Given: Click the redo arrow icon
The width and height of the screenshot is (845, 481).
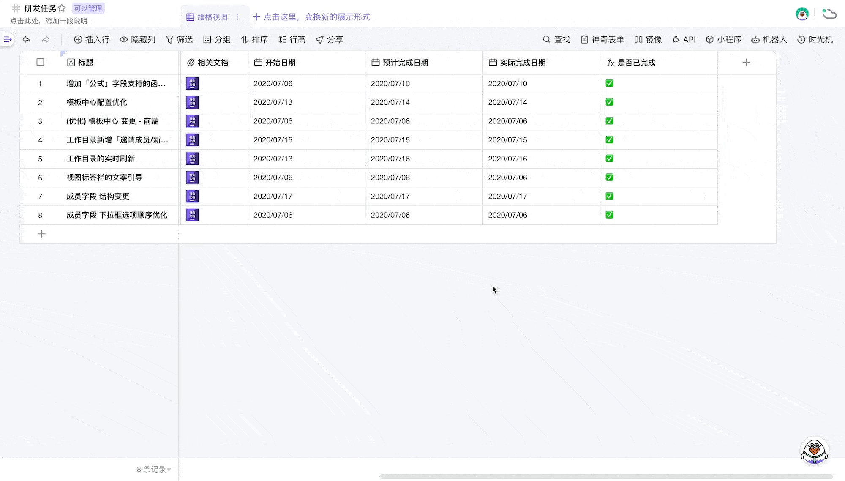Looking at the screenshot, I should [x=46, y=39].
